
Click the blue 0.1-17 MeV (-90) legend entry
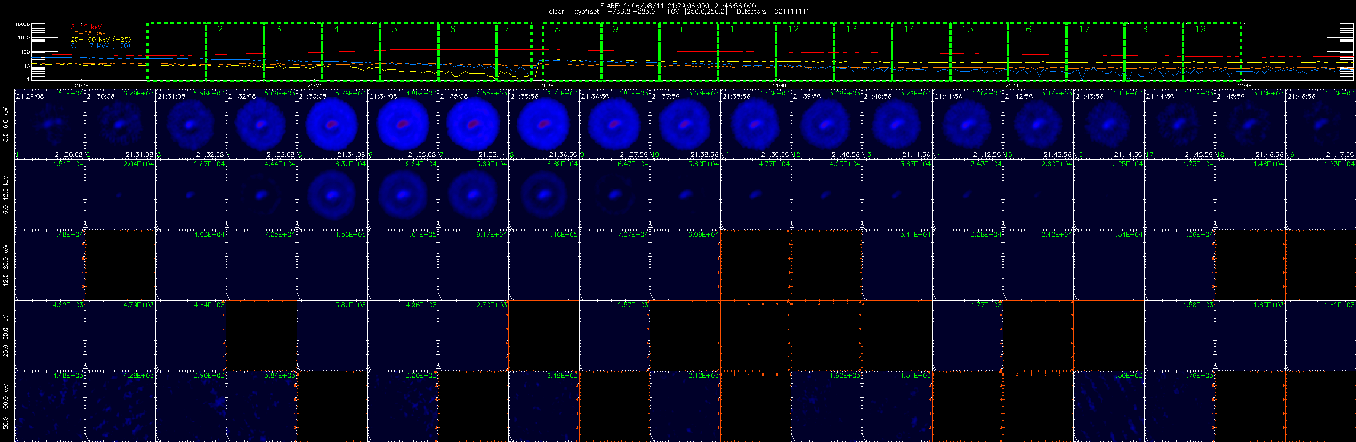coord(101,46)
